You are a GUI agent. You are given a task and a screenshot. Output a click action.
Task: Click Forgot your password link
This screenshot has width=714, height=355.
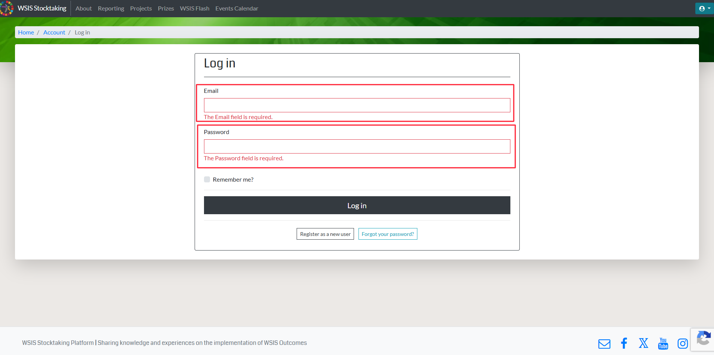[x=388, y=234]
